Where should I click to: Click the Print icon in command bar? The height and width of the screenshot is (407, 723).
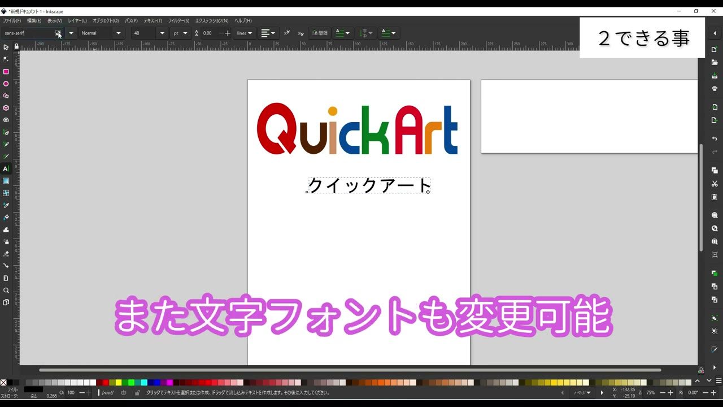(715, 88)
